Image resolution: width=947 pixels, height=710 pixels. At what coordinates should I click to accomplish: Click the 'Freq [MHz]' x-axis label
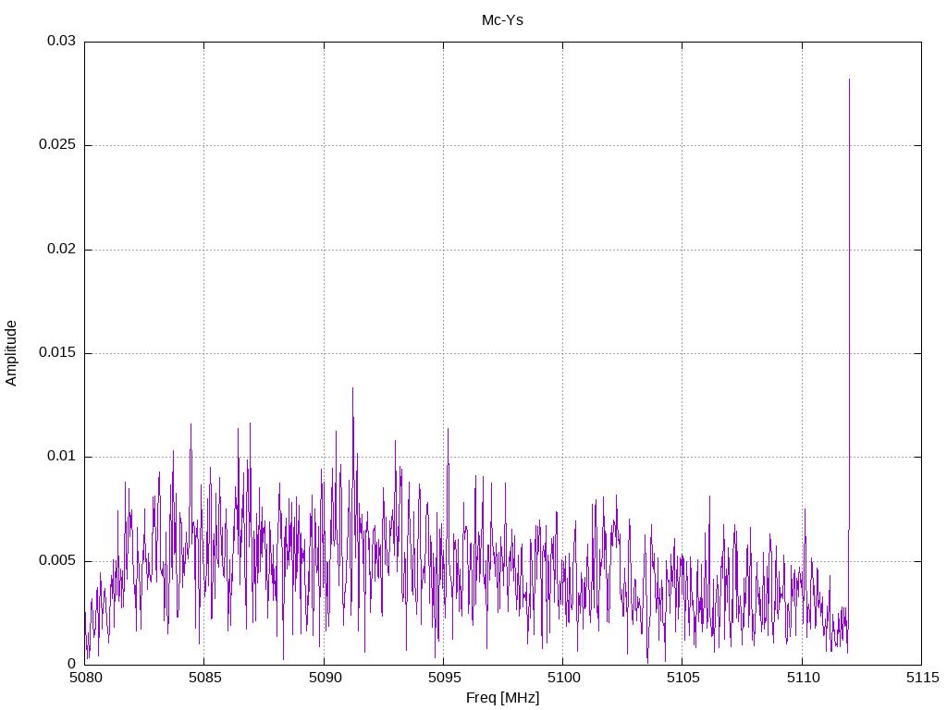point(502,698)
